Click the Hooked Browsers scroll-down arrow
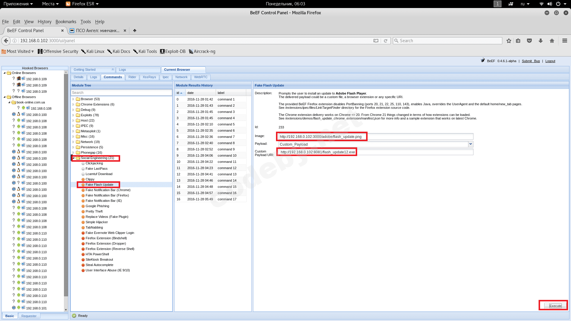The width and height of the screenshot is (571, 321). pyautogui.click(x=66, y=310)
